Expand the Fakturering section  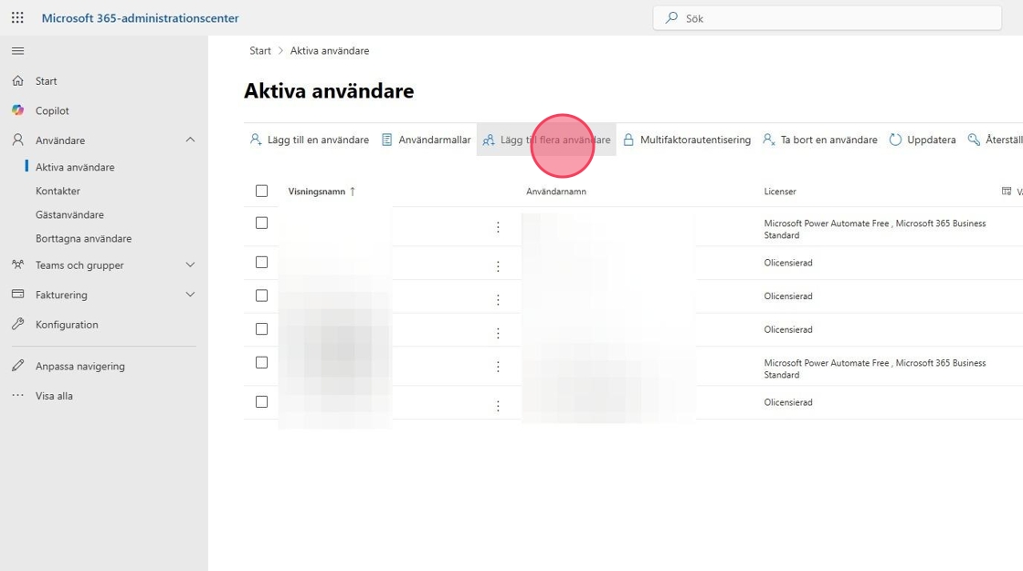pyautogui.click(x=190, y=295)
